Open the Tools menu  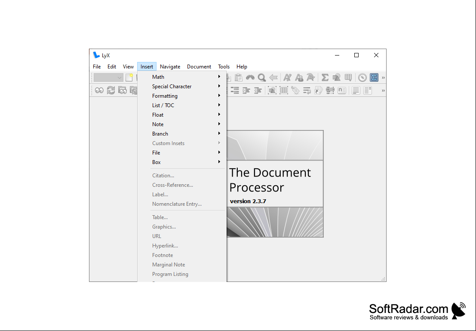pyautogui.click(x=224, y=67)
